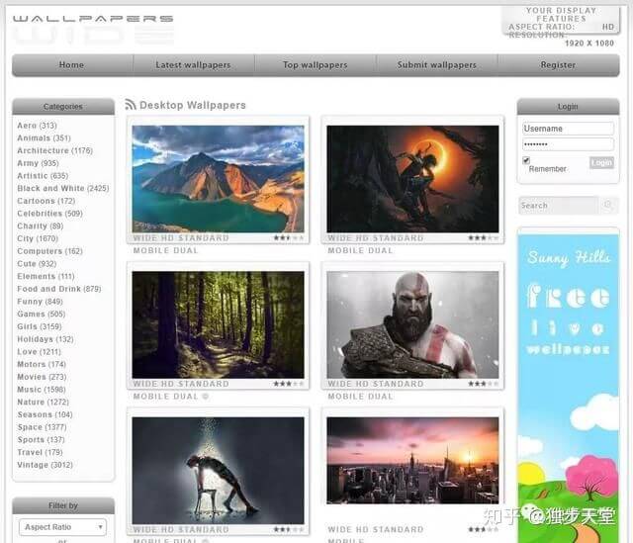Open the Aero (313) category
Image resolution: width=633 pixels, height=543 pixels.
click(x=37, y=126)
